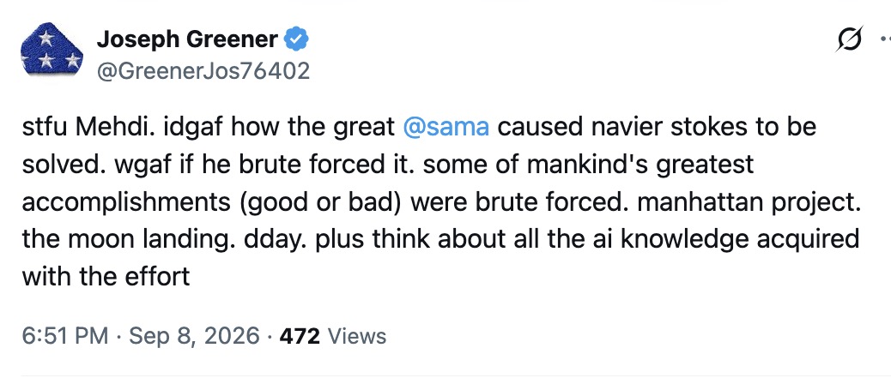Follow the @sama mention link
This screenshot has height=384, width=891.
click(446, 127)
